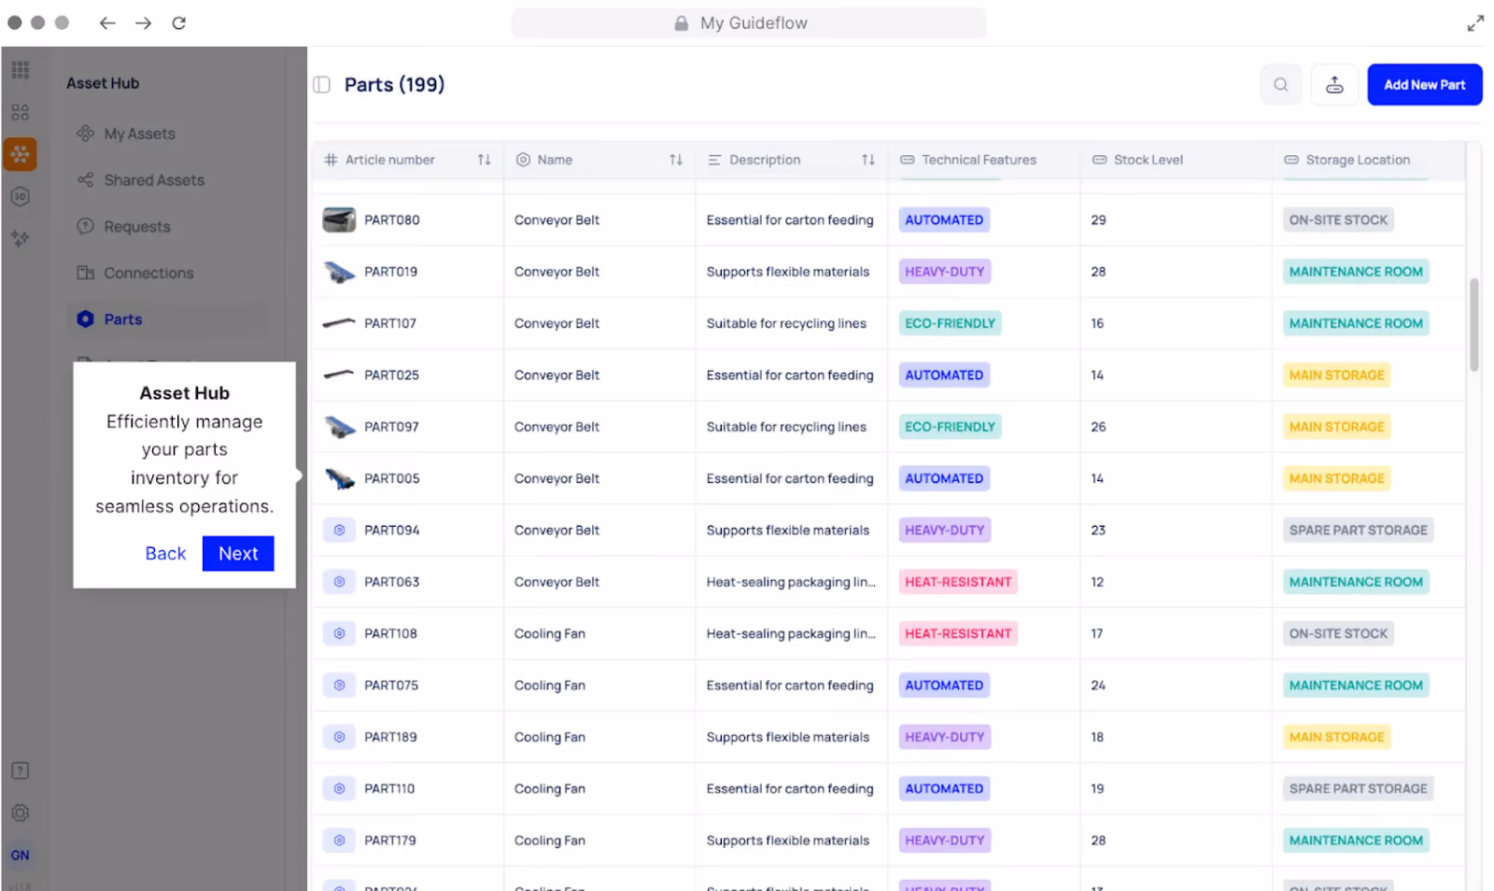Click the help question mark icon
The height and width of the screenshot is (891, 1494).
point(21,771)
